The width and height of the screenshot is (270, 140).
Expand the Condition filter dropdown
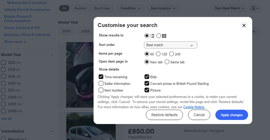130,8
